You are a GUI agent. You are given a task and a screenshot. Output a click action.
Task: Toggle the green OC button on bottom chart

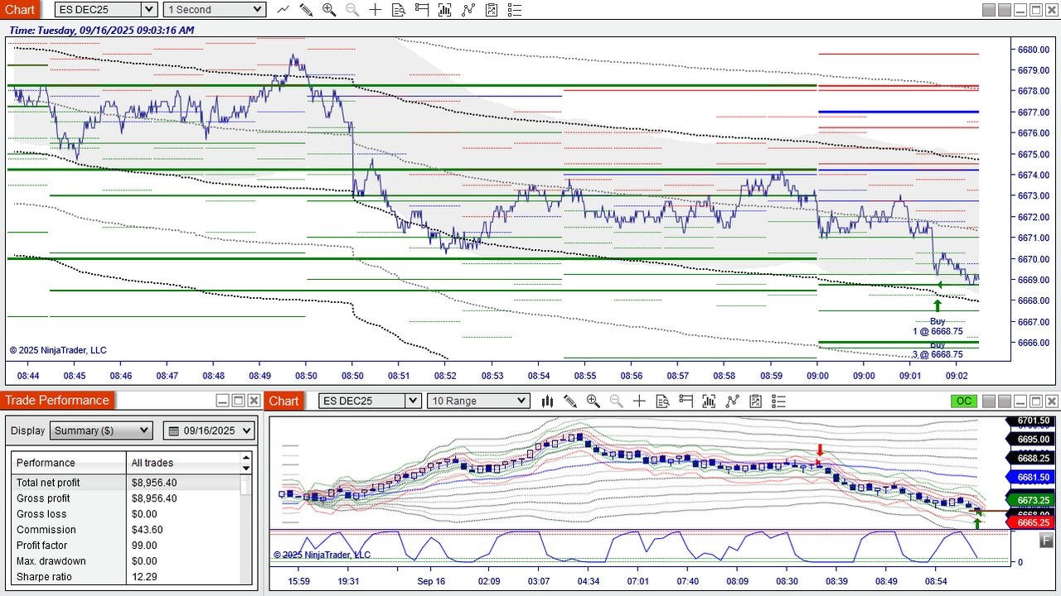(x=964, y=401)
